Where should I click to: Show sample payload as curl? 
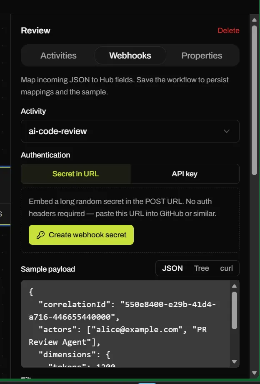point(227,268)
